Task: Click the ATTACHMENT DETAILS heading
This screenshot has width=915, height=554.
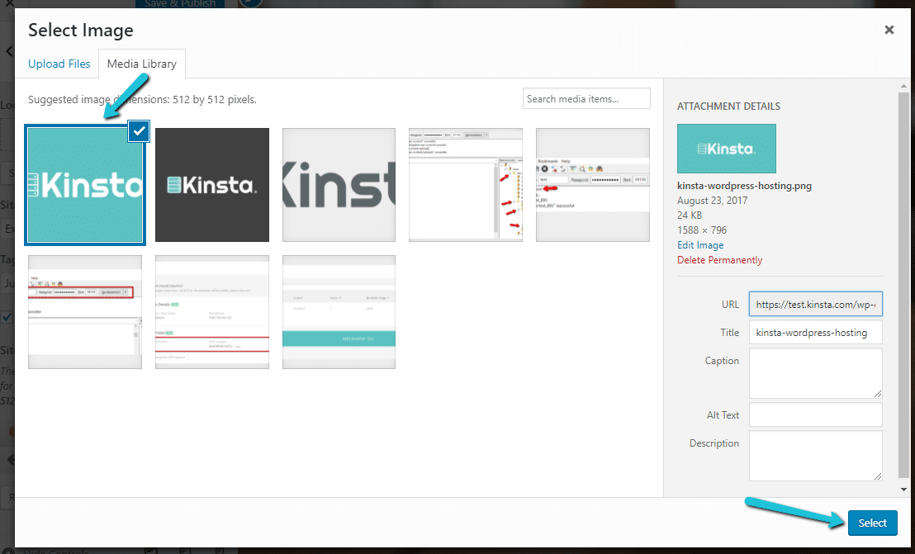Action: pos(728,107)
